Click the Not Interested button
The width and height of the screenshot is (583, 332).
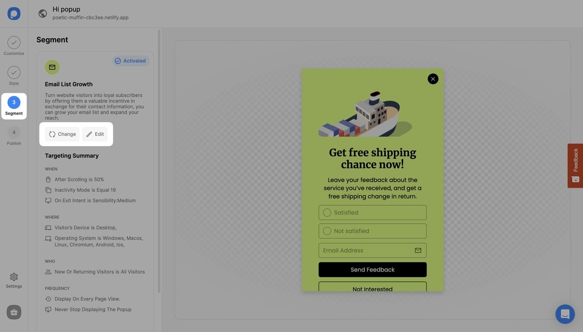click(x=372, y=287)
